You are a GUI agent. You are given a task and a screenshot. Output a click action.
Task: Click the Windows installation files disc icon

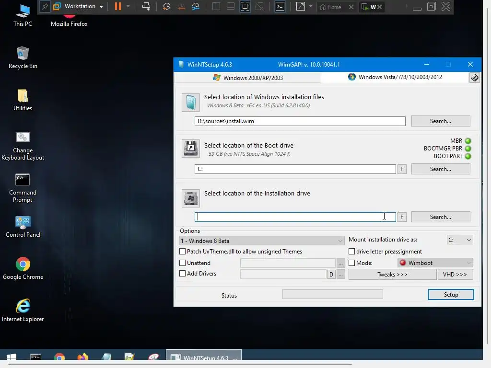[191, 103]
